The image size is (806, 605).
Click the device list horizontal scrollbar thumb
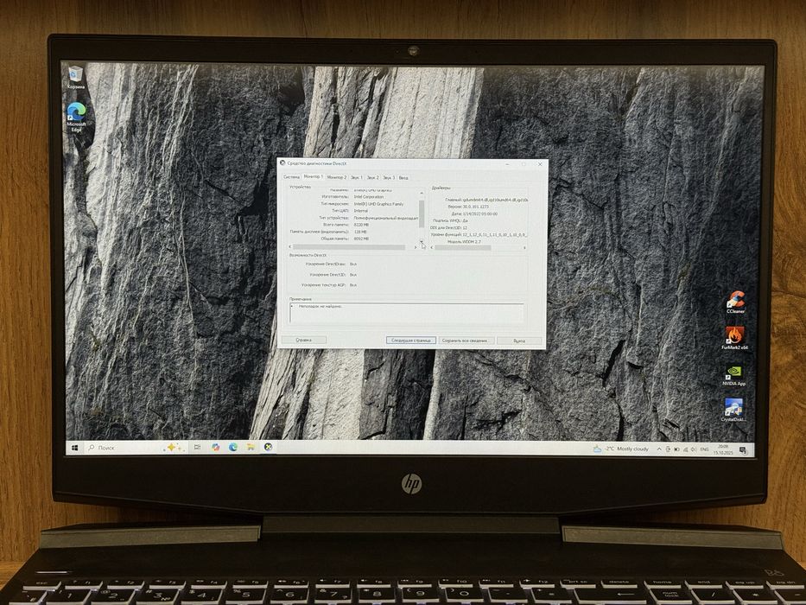(348, 247)
